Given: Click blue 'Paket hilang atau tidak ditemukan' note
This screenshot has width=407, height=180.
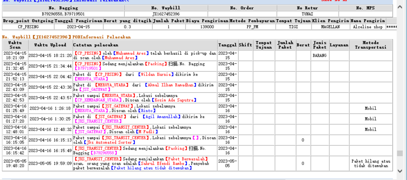Looking at the screenshot, I should click(x=152, y=168).
